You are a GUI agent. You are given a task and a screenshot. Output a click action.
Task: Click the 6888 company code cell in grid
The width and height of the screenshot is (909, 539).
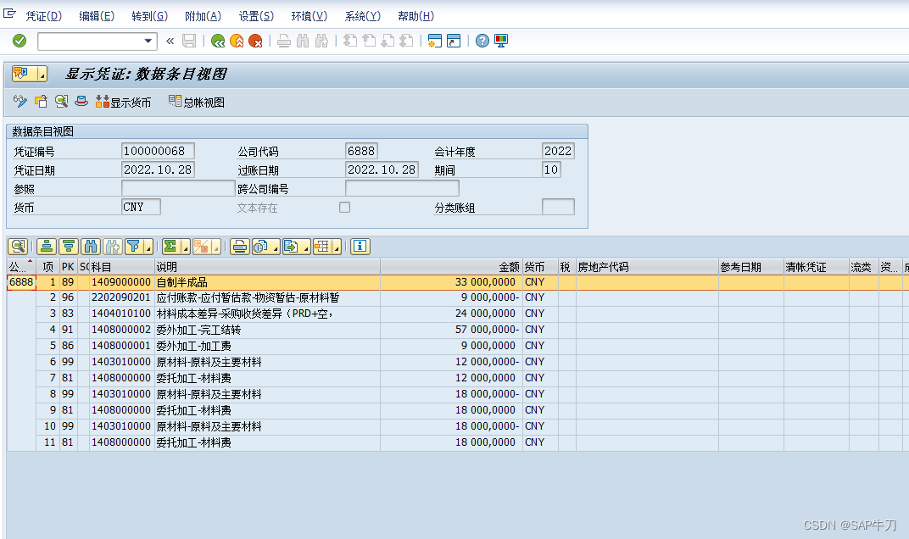pyautogui.click(x=21, y=282)
